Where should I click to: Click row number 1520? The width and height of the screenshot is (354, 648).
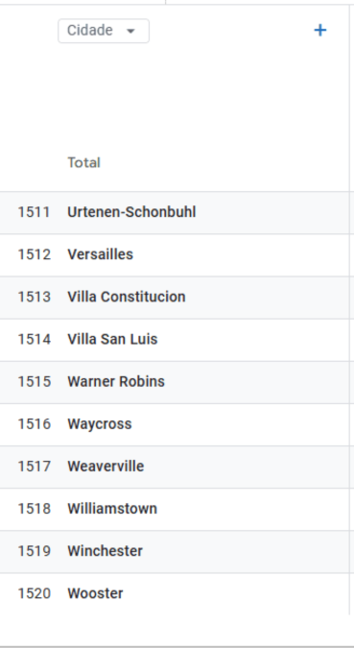pos(34,593)
